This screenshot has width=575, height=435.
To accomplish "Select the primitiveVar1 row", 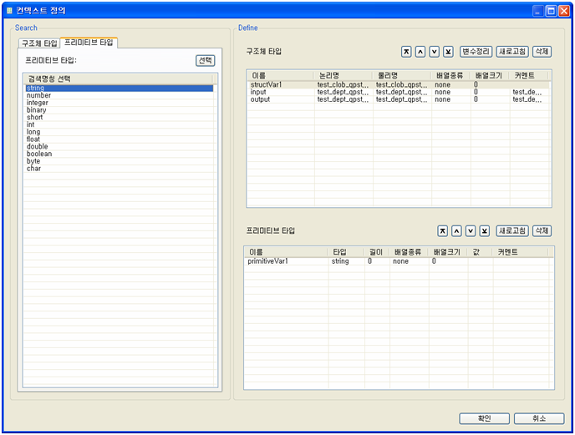I will pyautogui.click(x=399, y=261).
